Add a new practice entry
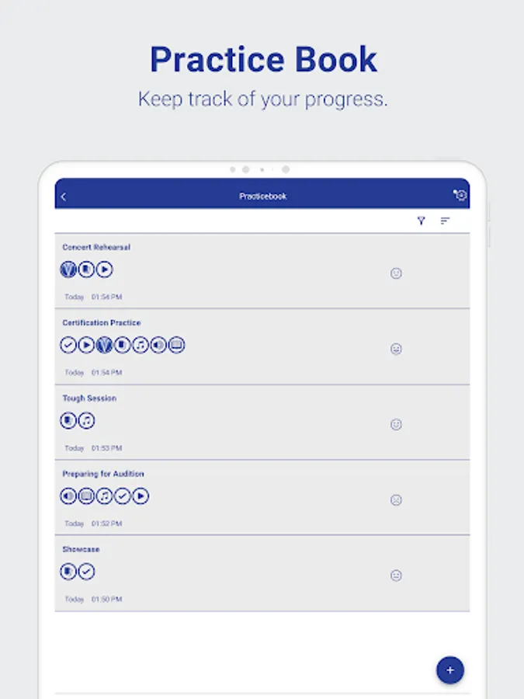The height and width of the screenshot is (699, 524). pos(450,669)
